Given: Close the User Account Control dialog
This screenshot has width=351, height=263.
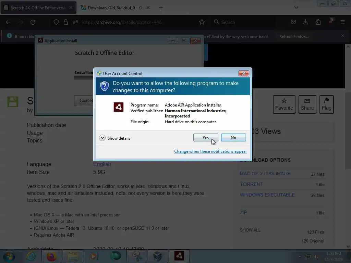Looking at the screenshot, I should click(x=244, y=73).
